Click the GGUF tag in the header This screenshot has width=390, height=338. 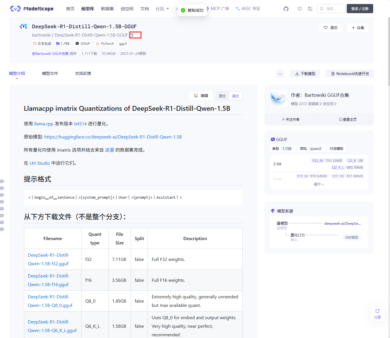point(83,44)
